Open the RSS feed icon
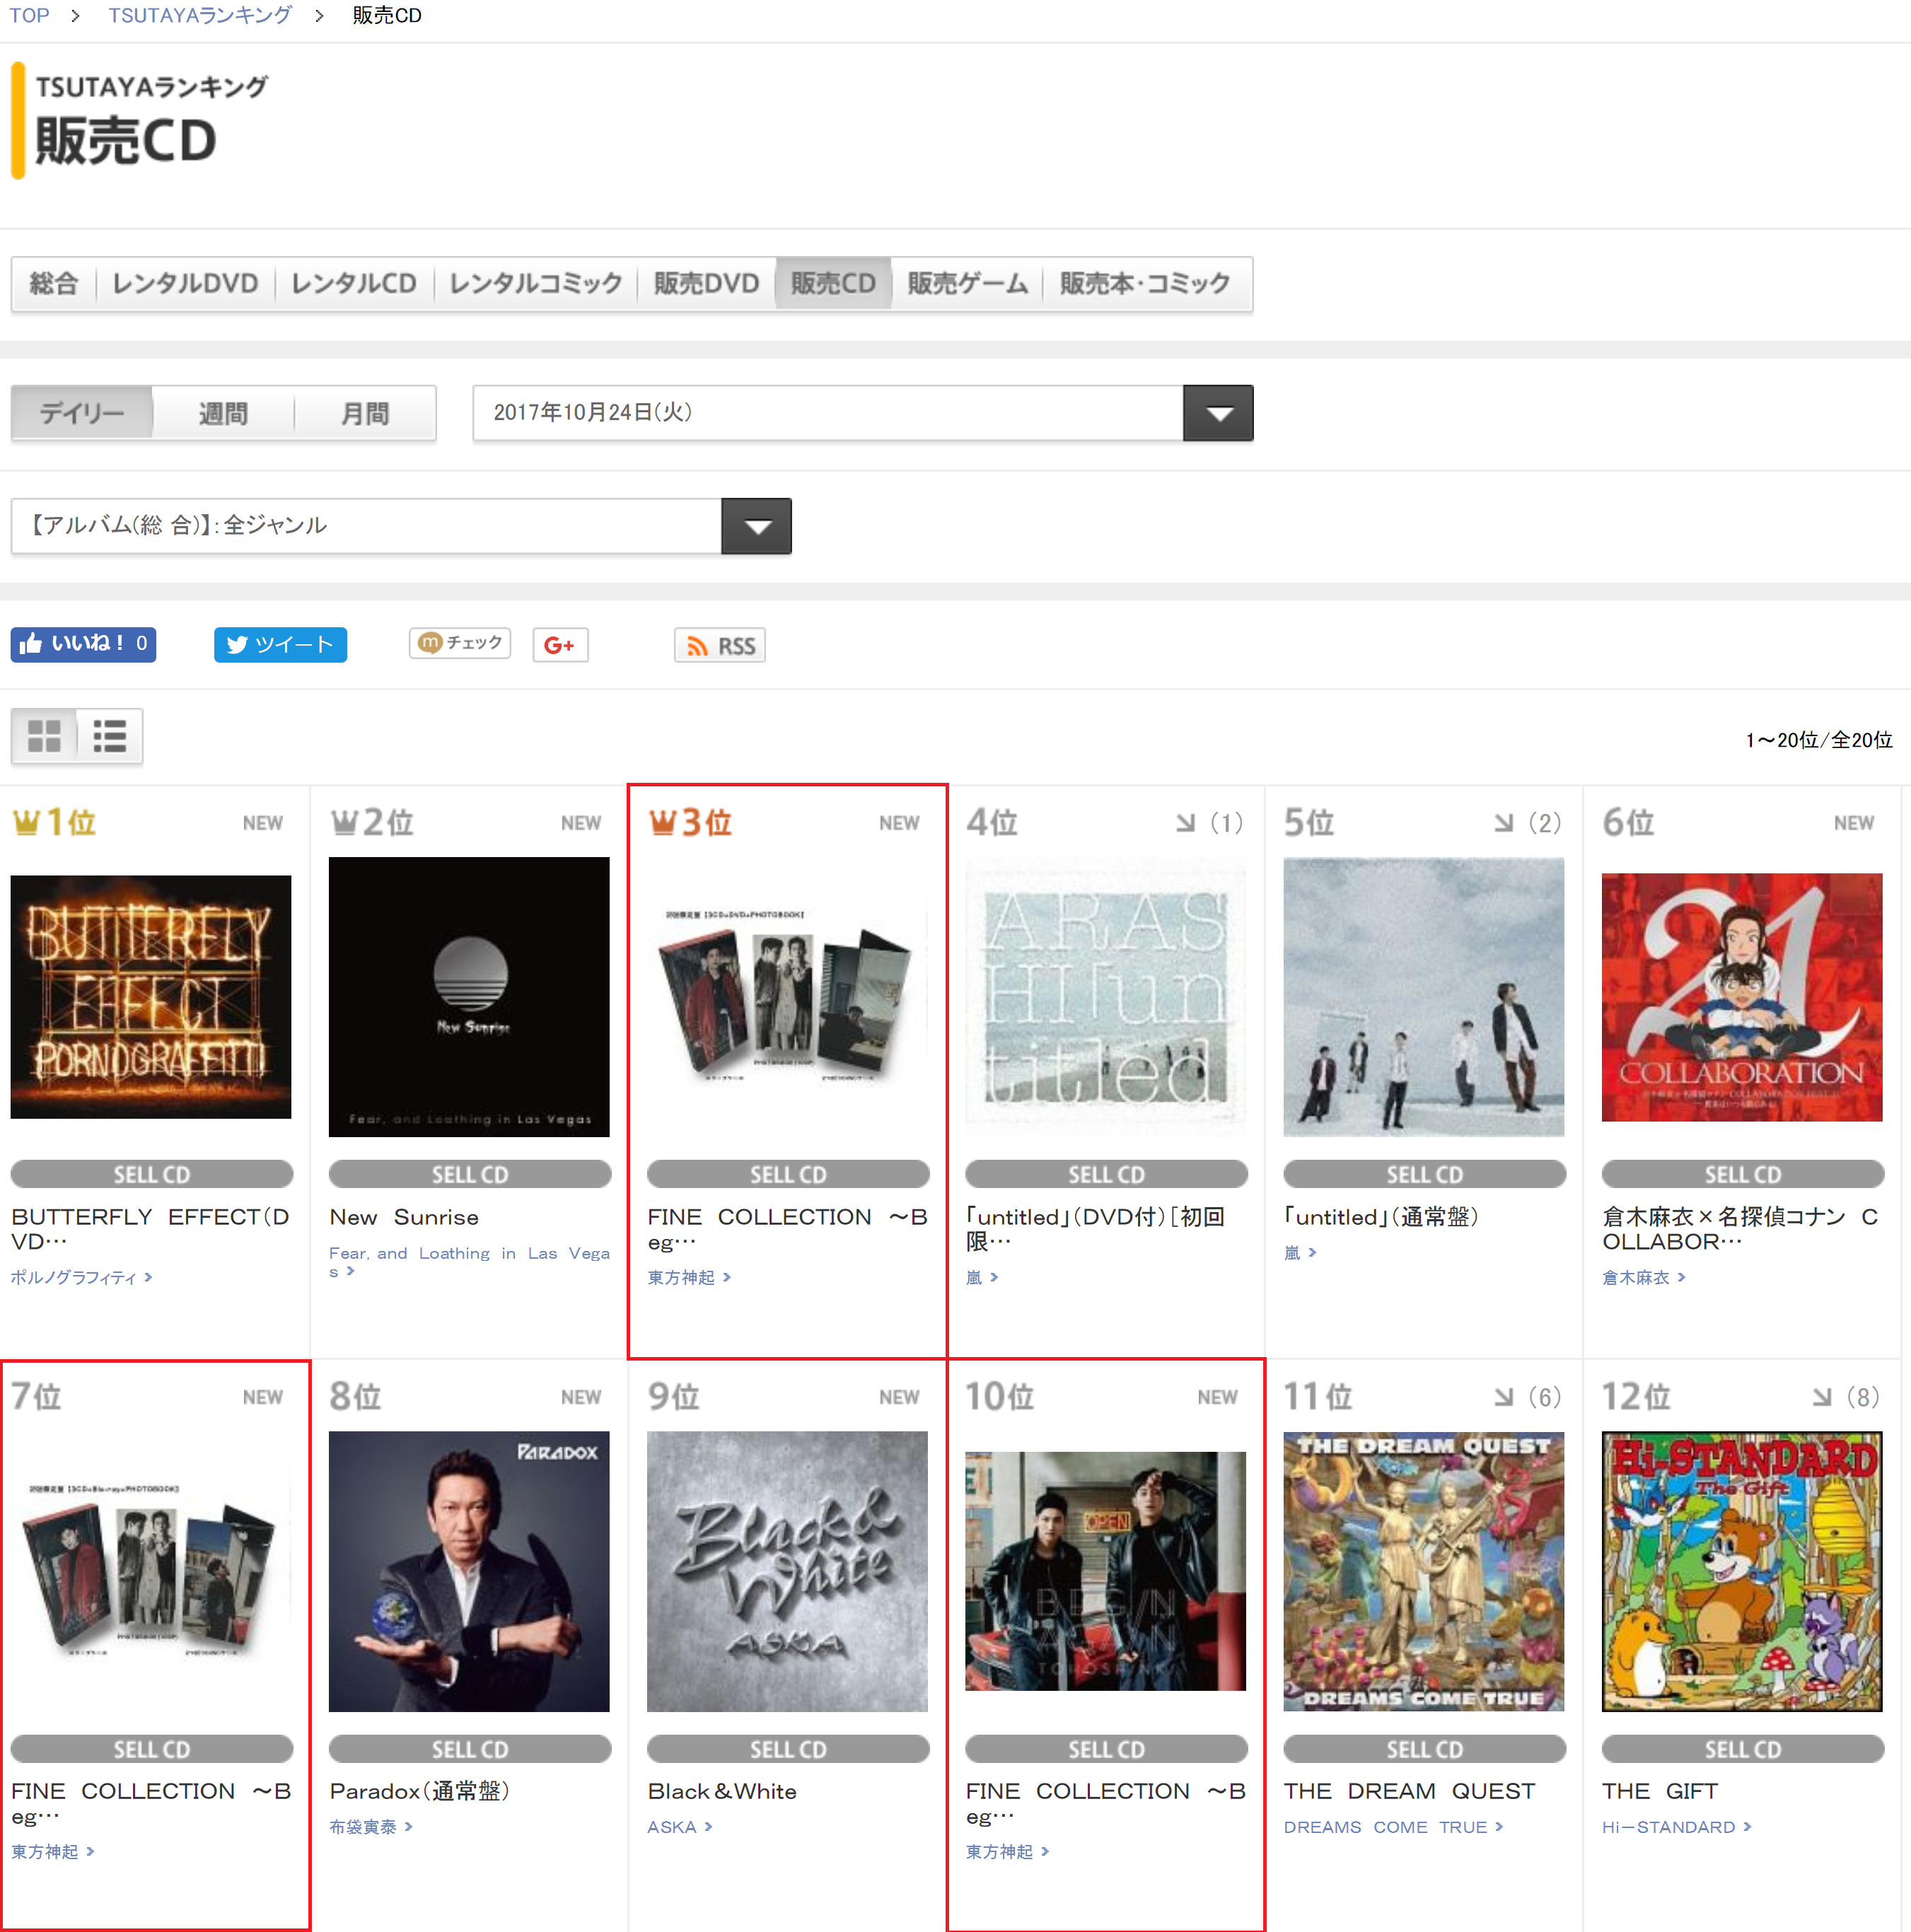Screen dimensions: 1911x1932 click(720, 645)
